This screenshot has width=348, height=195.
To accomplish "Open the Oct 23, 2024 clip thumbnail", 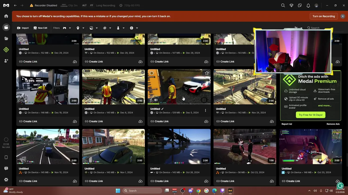I will tap(245, 147).
